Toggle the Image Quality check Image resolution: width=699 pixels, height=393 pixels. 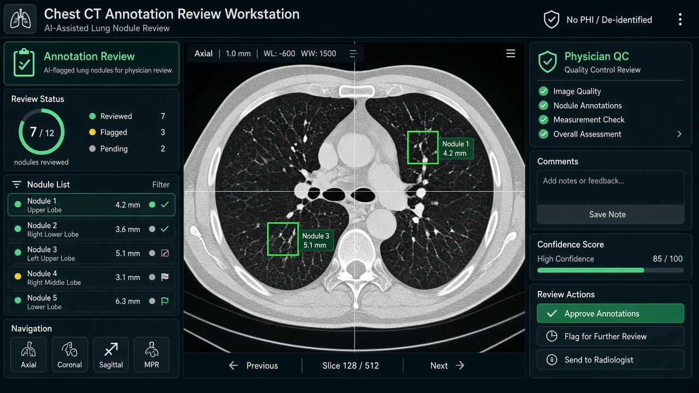[543, 91]
